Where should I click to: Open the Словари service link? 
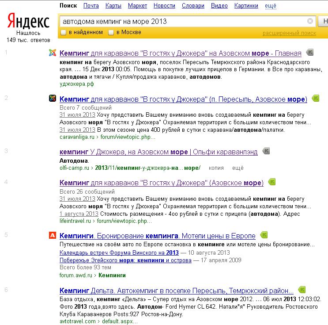pyautogui.click(x=193, y=6)
